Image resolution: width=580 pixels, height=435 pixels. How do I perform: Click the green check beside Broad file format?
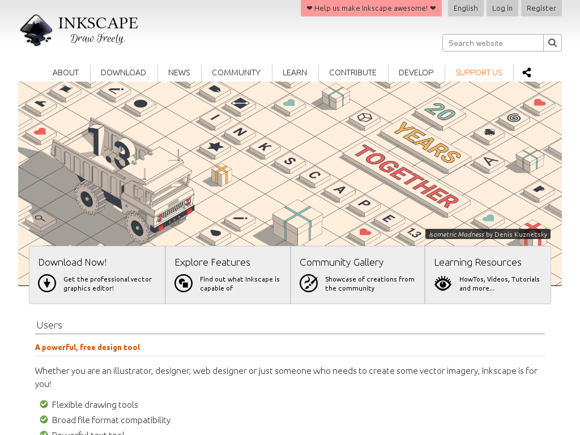(x=44, y=419)
